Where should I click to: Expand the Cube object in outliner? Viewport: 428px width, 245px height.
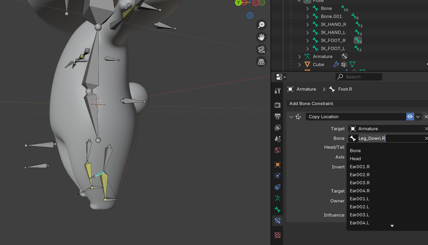tap(300, 65)
